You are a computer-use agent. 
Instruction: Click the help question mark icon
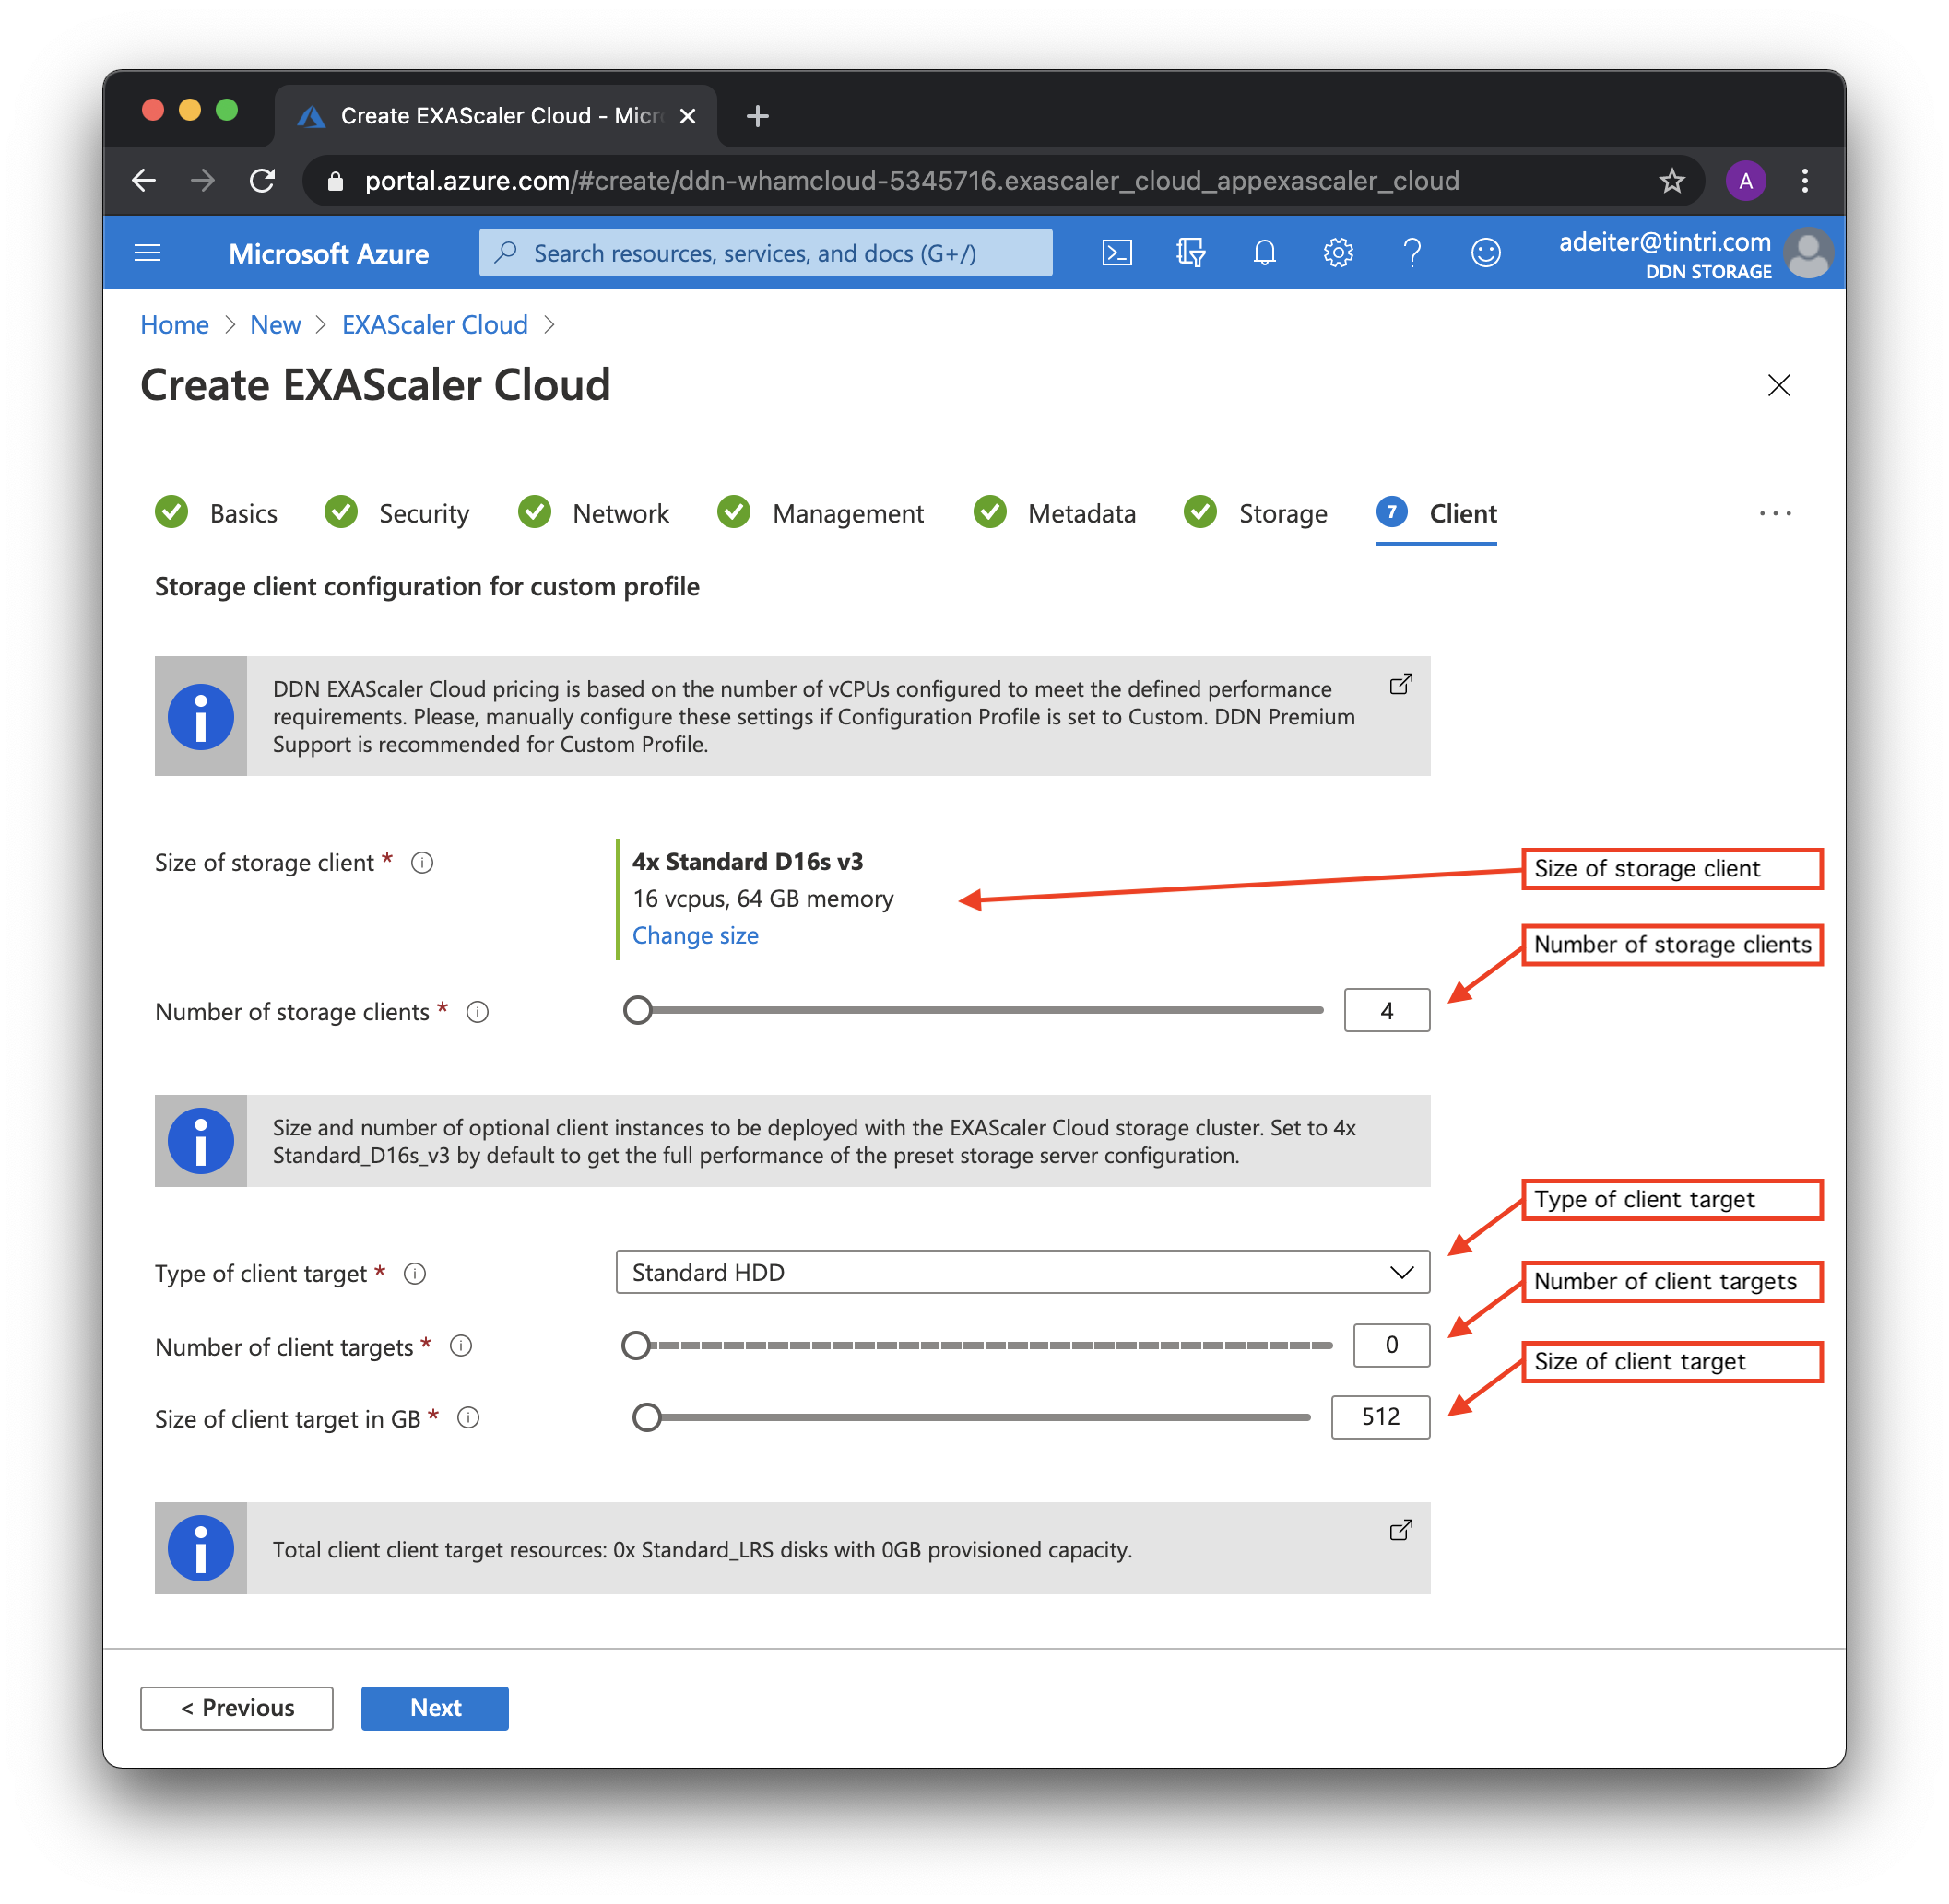(1412, 253)
